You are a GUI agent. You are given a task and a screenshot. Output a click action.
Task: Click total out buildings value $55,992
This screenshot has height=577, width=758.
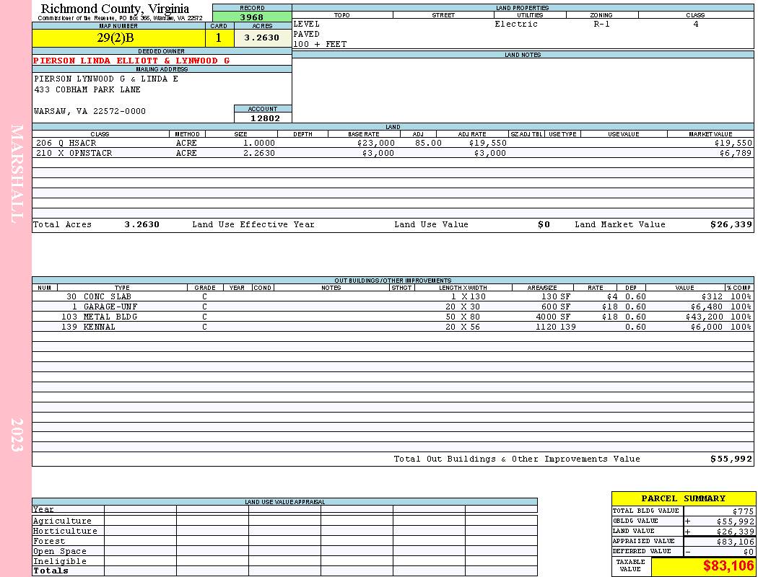731,459
